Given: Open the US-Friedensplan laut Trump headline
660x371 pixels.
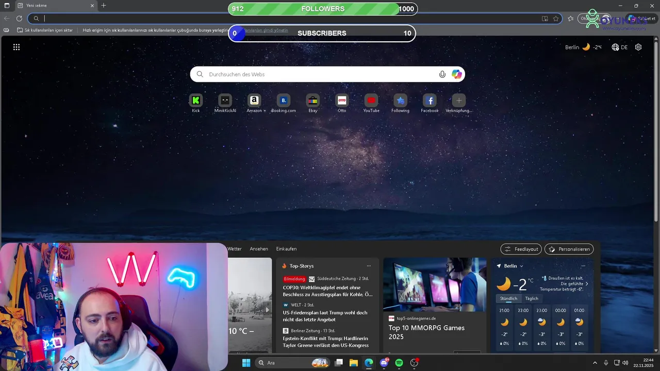Looking at the screenshot, I should (325, 316).
